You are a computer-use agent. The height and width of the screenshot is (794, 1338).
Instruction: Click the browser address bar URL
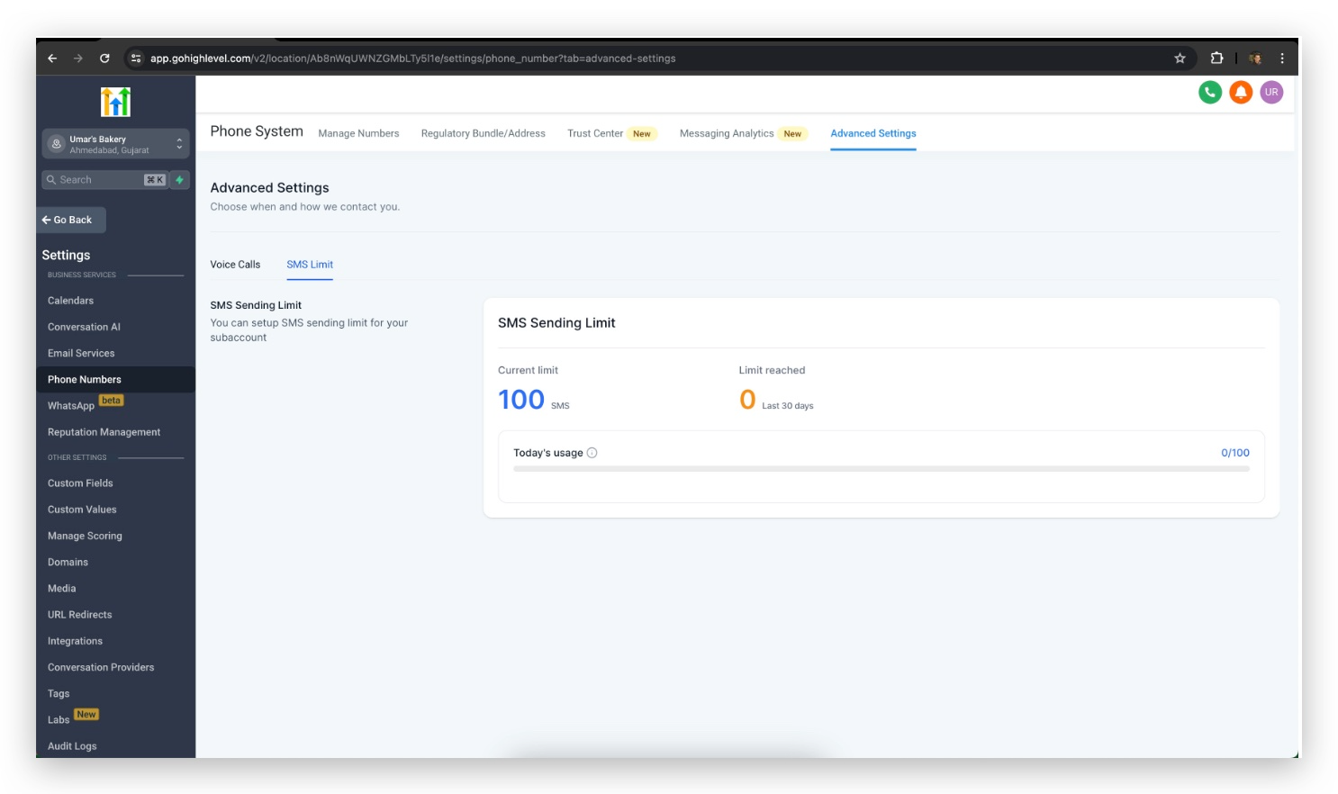pyautogui.click(x=412, y=59)
